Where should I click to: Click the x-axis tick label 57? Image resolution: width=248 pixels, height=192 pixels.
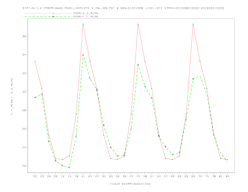tap(166, 176)
